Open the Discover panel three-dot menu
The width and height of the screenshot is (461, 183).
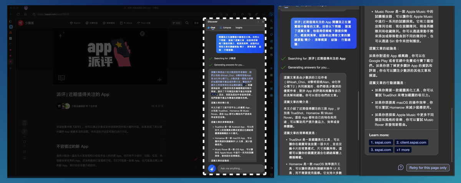257,22
